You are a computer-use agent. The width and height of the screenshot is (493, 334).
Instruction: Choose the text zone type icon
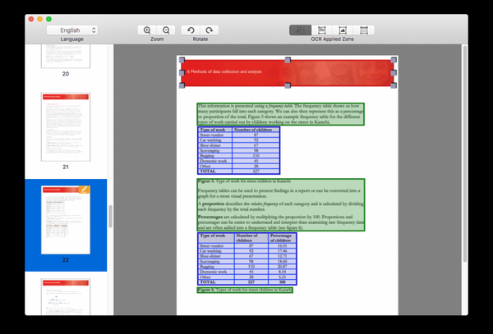pyautogui.click(x=321, y=30)
